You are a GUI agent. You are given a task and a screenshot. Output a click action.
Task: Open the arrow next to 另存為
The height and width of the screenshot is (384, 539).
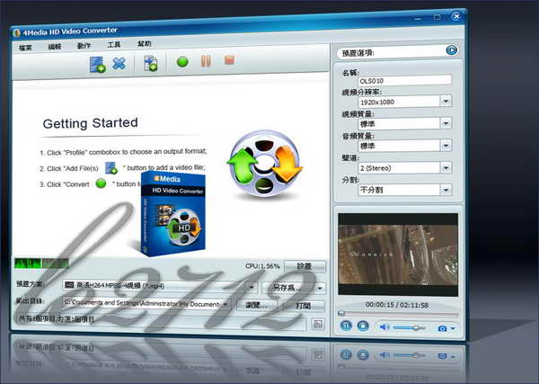pyautogui.click(x=320, y=288)
